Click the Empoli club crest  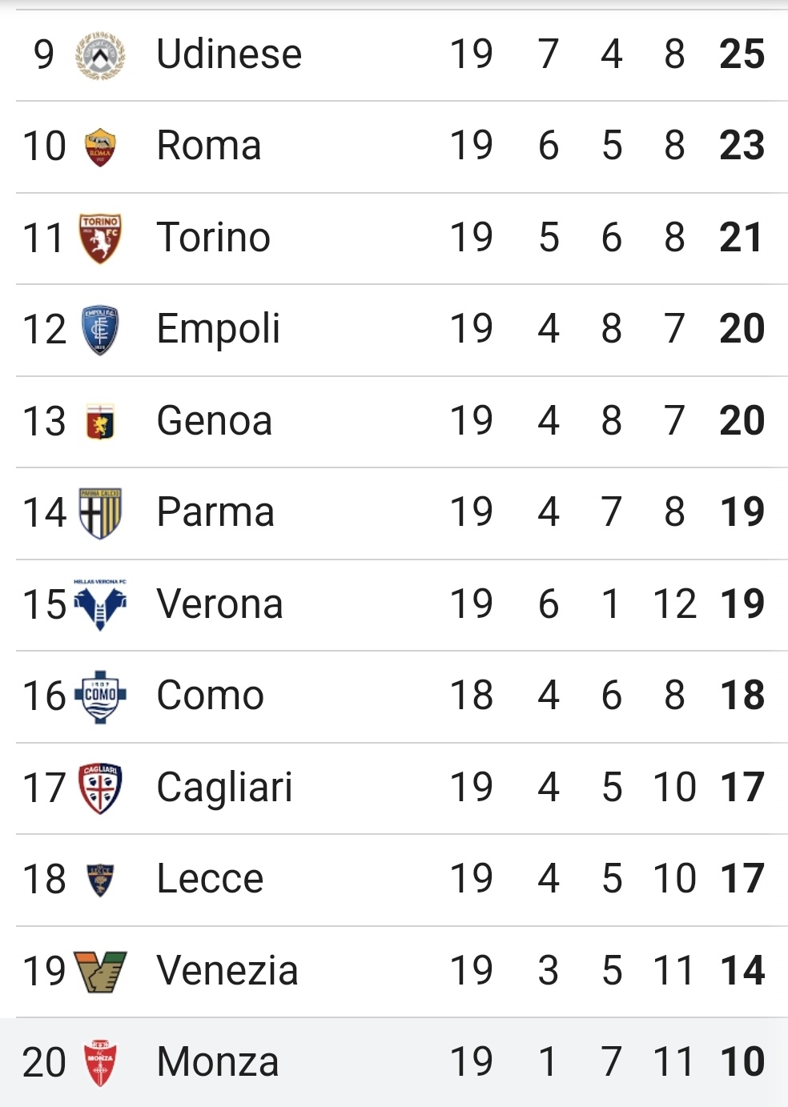[x=100, y=330]
